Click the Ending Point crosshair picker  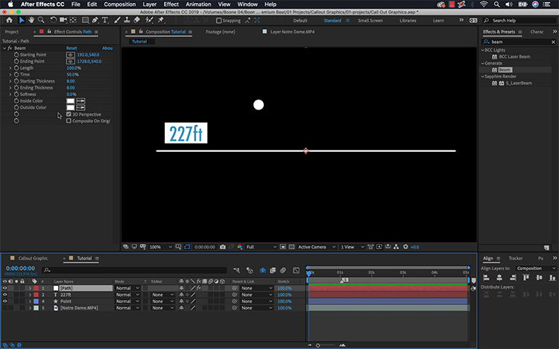70,61
